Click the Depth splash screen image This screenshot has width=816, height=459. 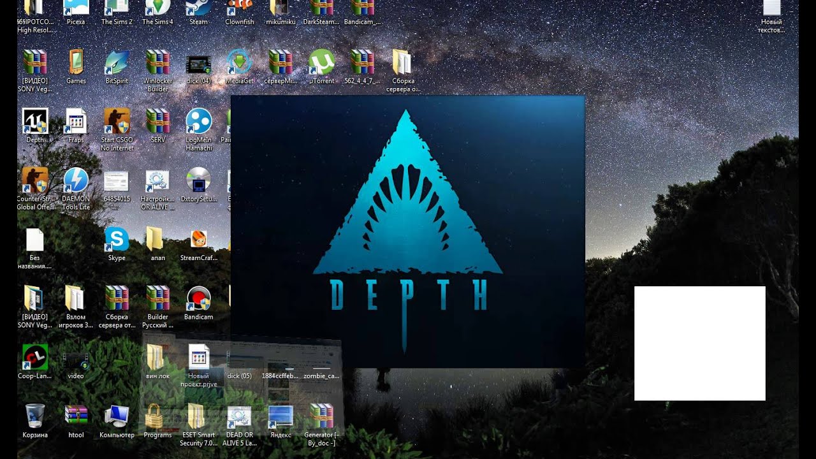408,232
